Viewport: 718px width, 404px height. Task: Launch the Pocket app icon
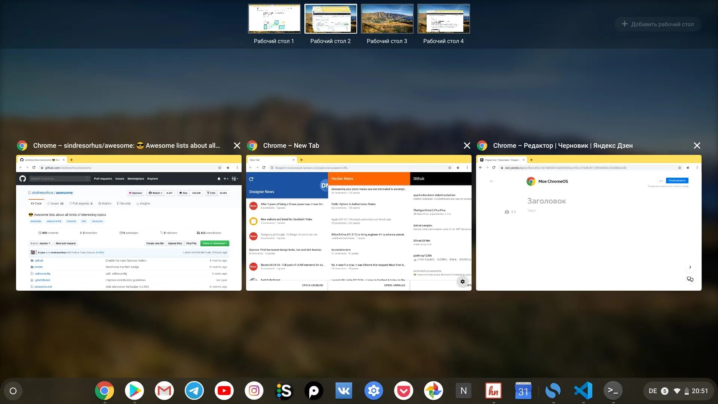(404, 391)
